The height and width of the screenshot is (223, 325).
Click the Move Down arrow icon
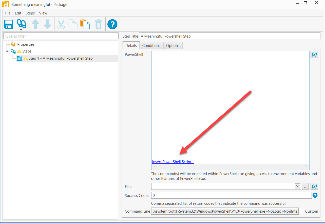point(47,24)
